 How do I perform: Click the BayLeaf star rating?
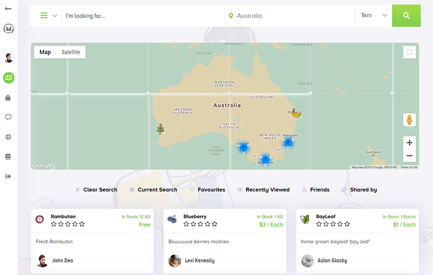coord(333,224)
